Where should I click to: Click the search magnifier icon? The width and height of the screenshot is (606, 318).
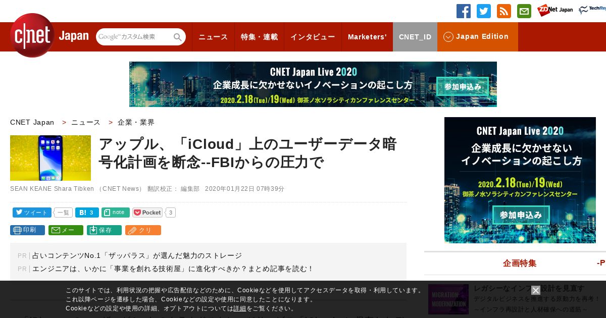tap(178, 37)
